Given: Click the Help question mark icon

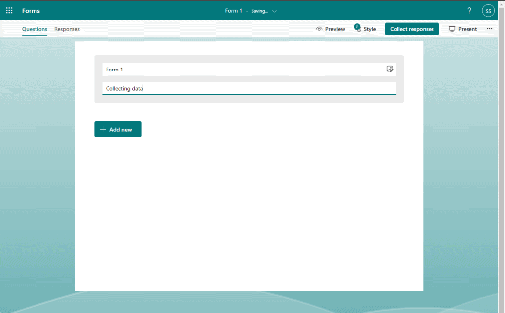Looking at the screenshot, I should [469, 11].
